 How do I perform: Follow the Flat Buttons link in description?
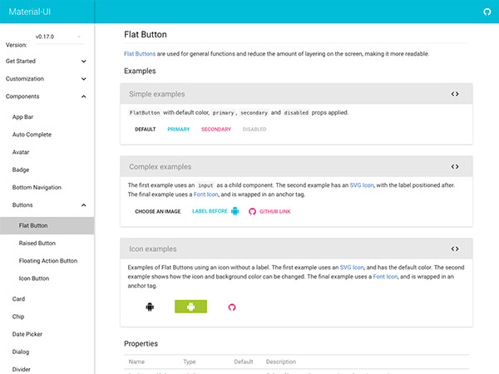(140, 54)
